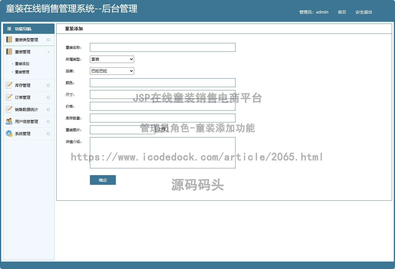395x269 pixels.
Task: Focus the 童装图片 path field
Action: pos(123,130)
